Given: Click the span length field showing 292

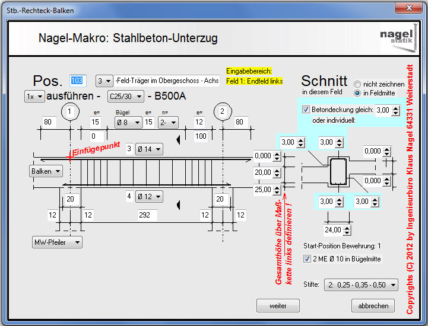Looking at the screenshot, I should tap(145, 215).
